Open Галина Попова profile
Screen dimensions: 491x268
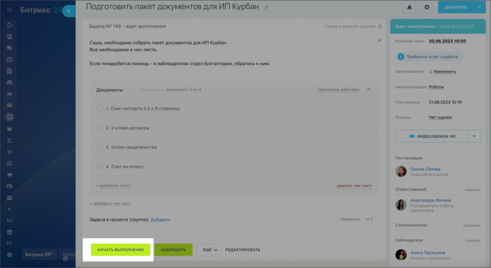(x=425, y=169)
